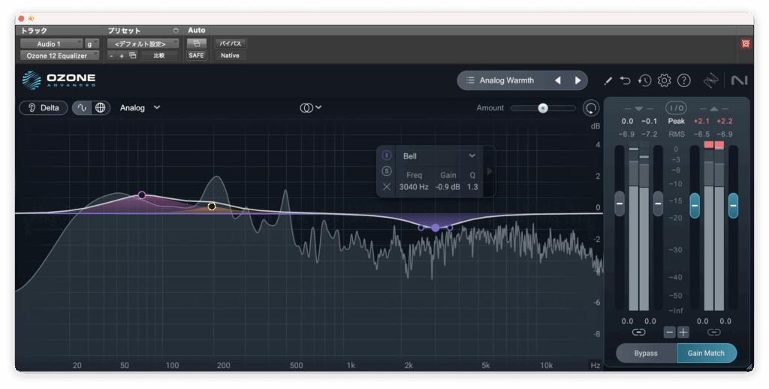Enable Gain Match
The height and width of the screenshot is (389, 769).
(x=706, y=353)
